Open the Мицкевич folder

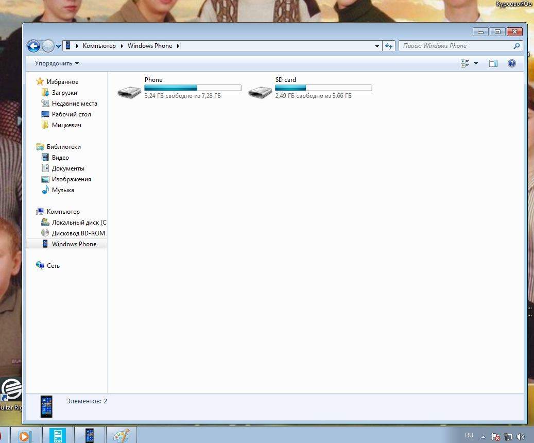point(66,125)
